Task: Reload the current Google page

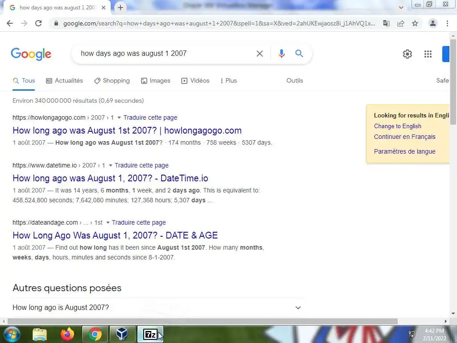Action: coord(38,23)
